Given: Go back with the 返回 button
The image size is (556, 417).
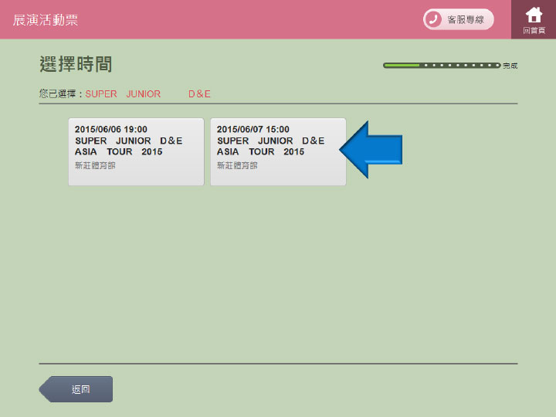Looking at the screenshot, I should (x=77, y=389).
